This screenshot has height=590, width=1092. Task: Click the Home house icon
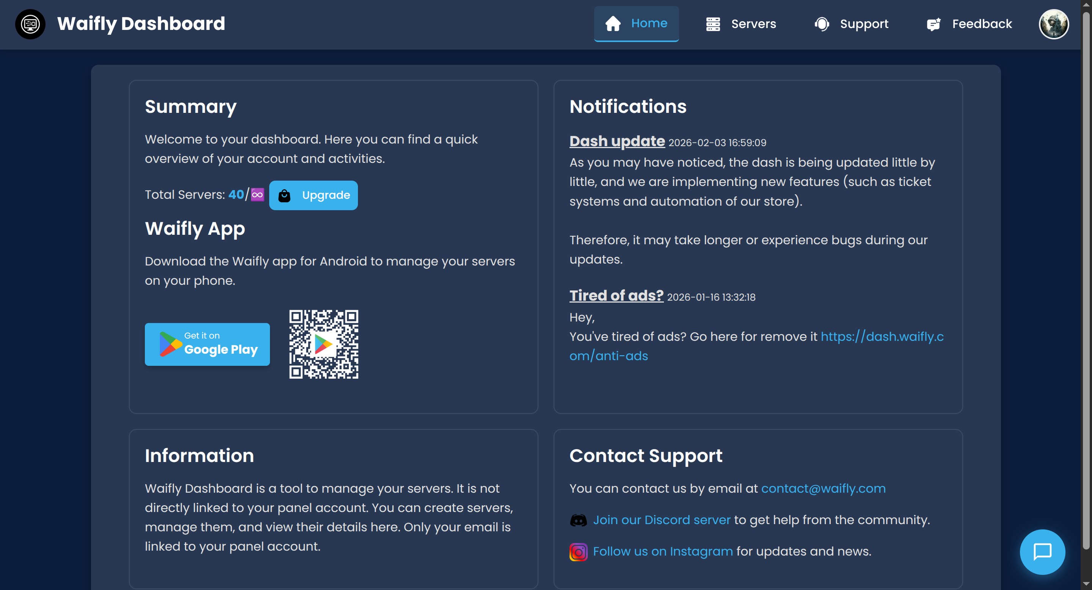click(613, 24)
